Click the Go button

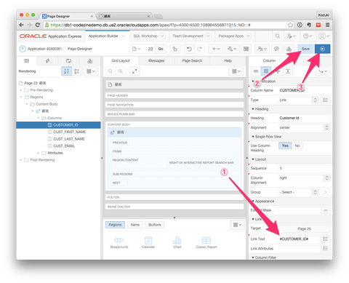(x=161, y=49)
